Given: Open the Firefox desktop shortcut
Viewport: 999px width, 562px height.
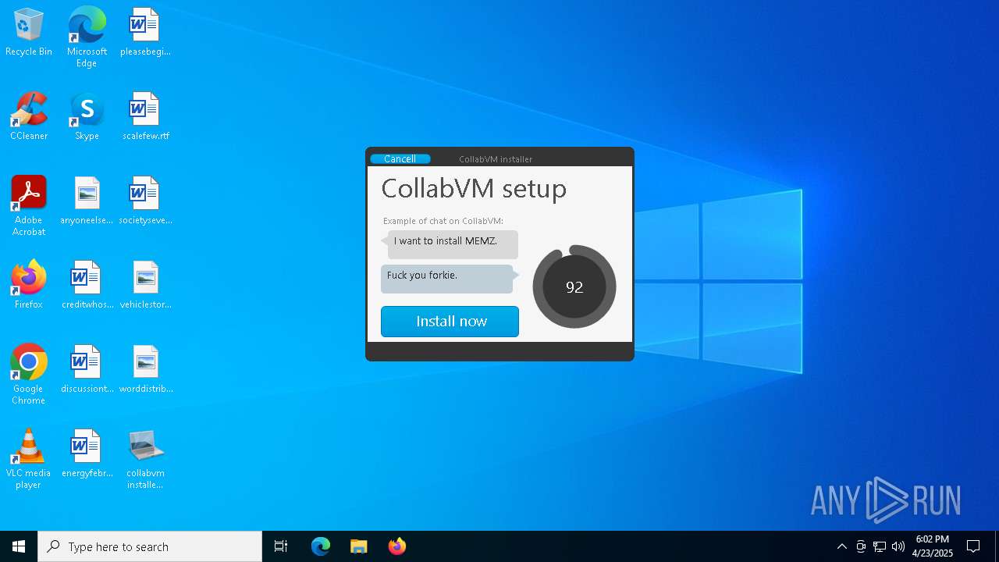Looking at the screenshot, I should [29, 286].
